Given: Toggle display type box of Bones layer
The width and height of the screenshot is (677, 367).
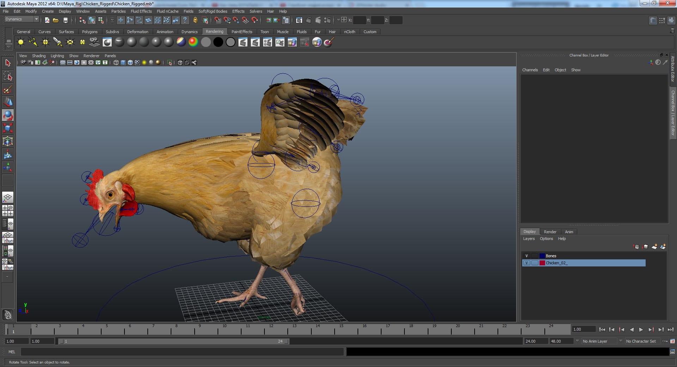Looking at the screenshot, I should tap(535, 256).
